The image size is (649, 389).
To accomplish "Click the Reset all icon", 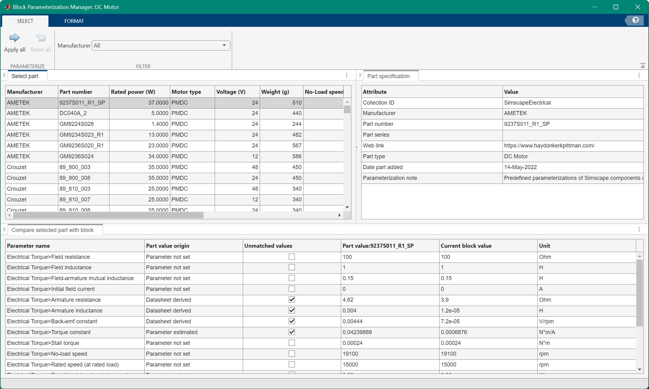I will tap(40, 38).
